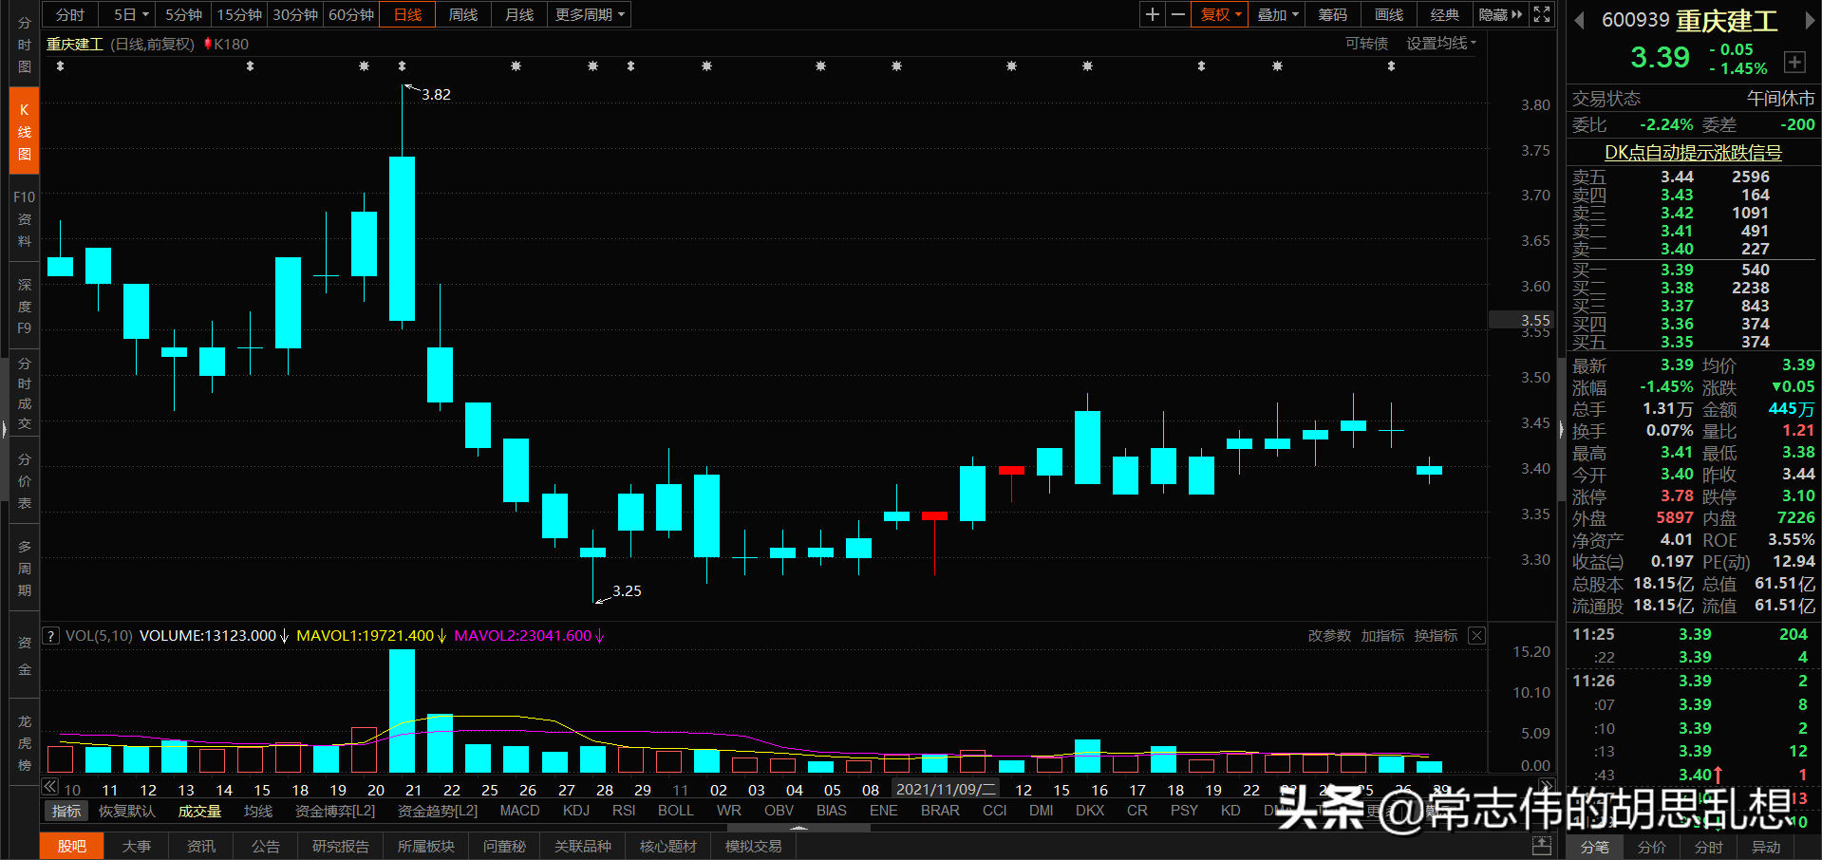
Task: Open the 可转债 link
Action: click(1366, 44)
